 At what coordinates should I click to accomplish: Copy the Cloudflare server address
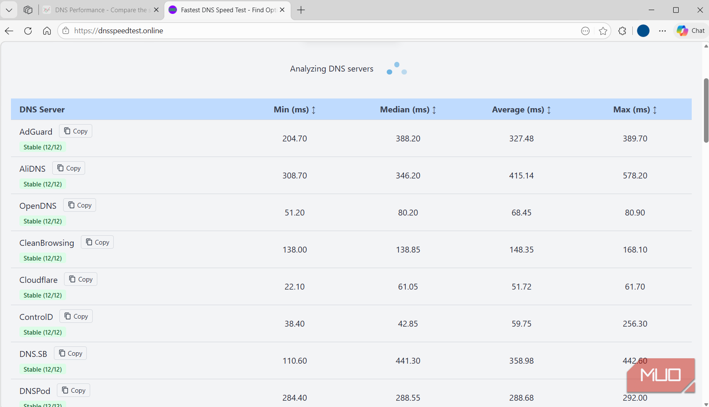tap(81, 279)
